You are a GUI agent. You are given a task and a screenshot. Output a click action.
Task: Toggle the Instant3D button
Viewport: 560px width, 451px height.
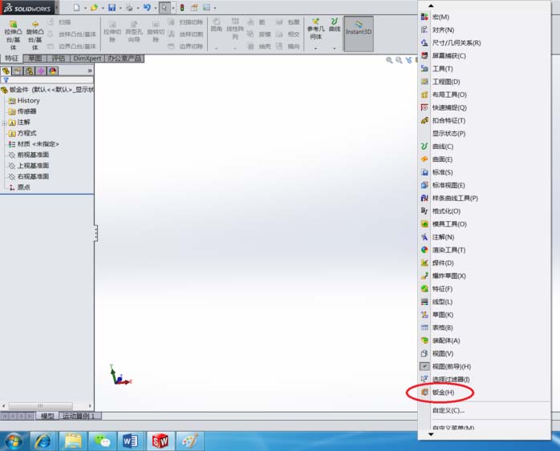(359, 34)
